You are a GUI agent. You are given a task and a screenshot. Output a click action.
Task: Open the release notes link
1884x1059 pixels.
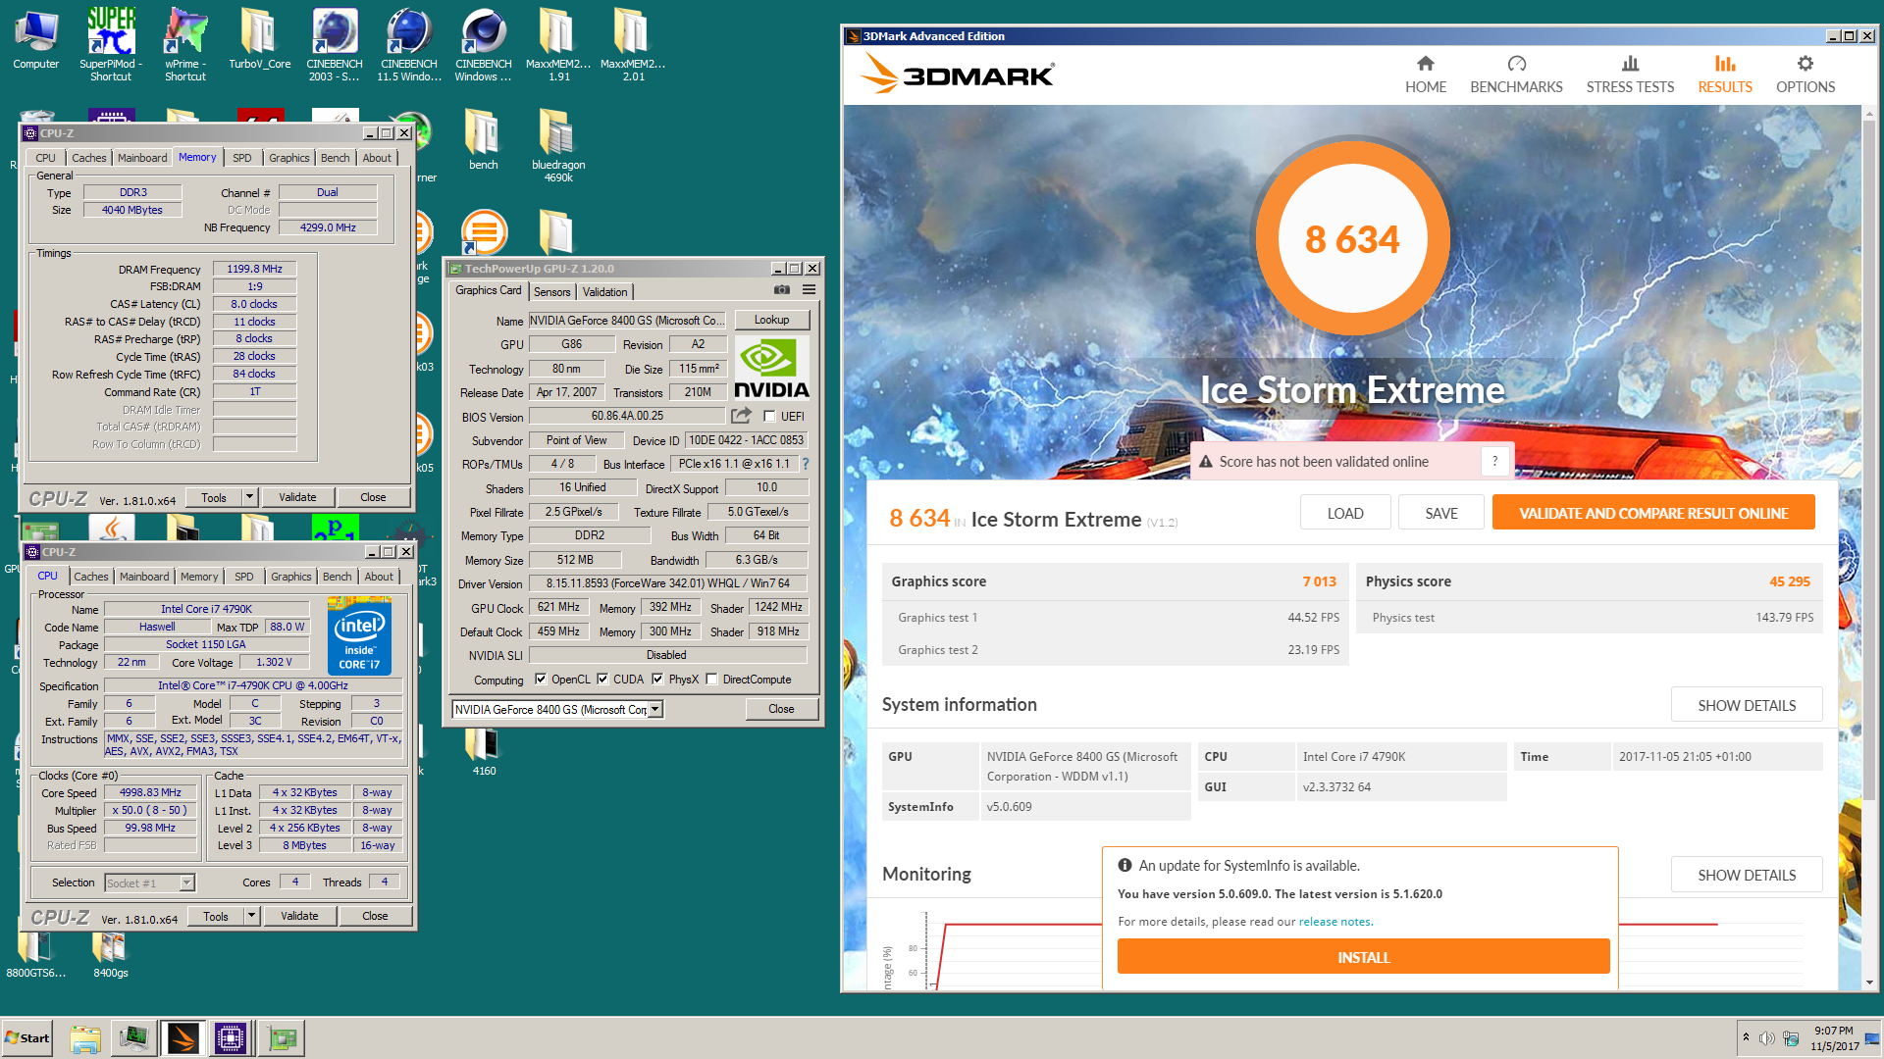click(x=1334, y=922)
